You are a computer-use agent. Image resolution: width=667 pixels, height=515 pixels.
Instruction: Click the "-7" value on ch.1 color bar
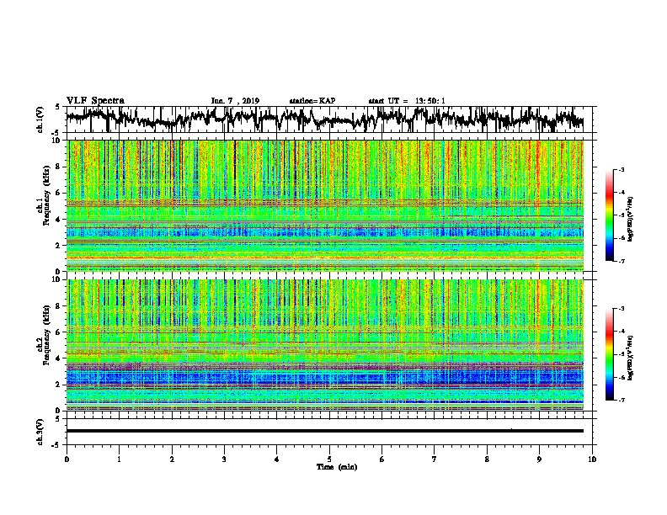(x=621, y=261)
